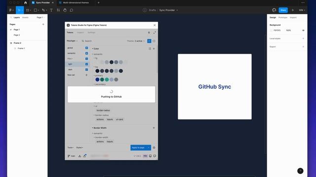Image resolution: width=316 pixels, height=177 pixels.
Task: Add a new Color token
Action: coord(154,49)
